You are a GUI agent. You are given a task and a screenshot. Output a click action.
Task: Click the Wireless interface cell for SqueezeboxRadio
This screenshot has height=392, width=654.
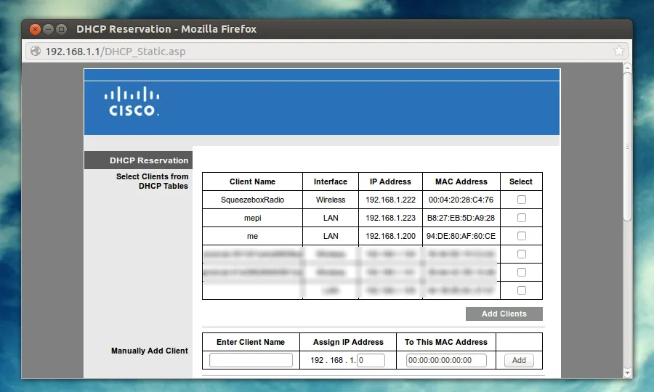[331, 200]
